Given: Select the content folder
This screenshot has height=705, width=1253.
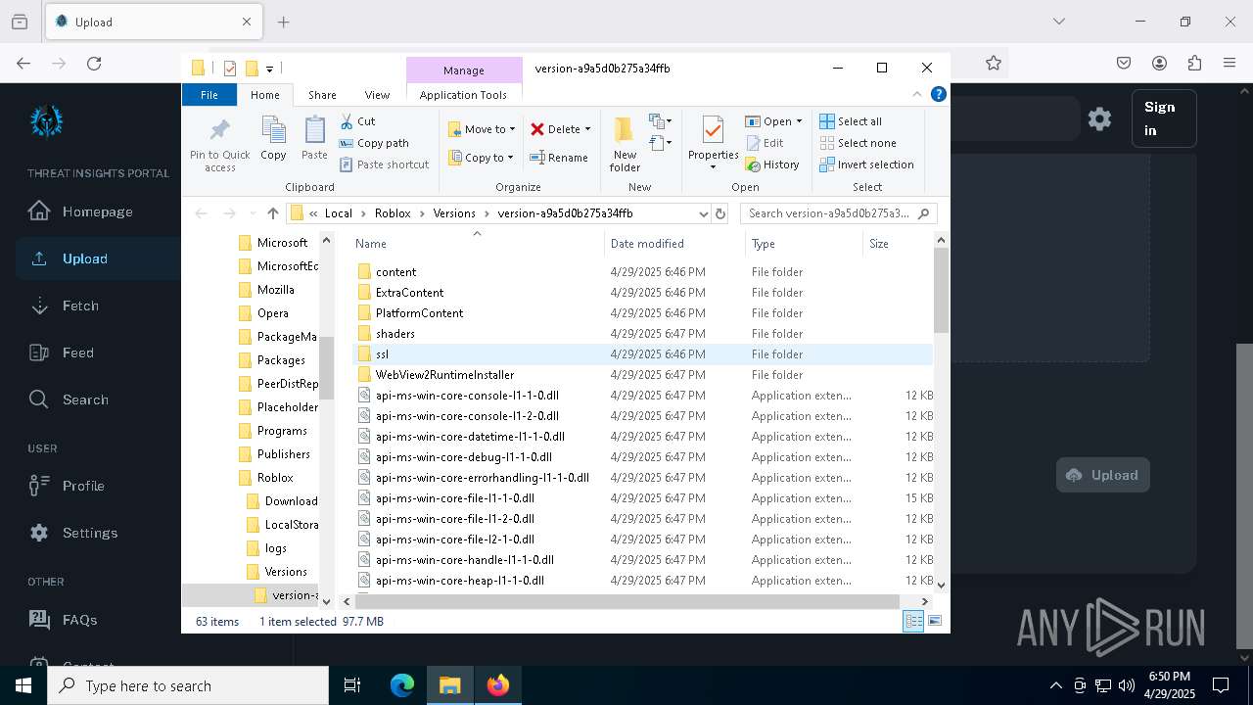Looking at the screenshot, I should click(395, 272).
